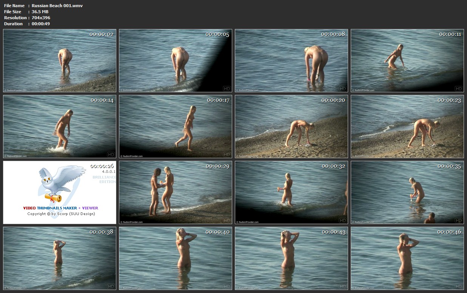Select the frame marked 00:00:20
The height and width of the screenshot is (293, 467).
pyautogui.click(x=291, y=127)
